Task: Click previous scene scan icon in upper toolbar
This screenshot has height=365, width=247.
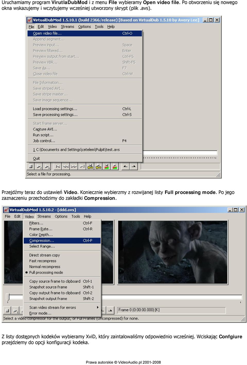Action: [107, 166]
